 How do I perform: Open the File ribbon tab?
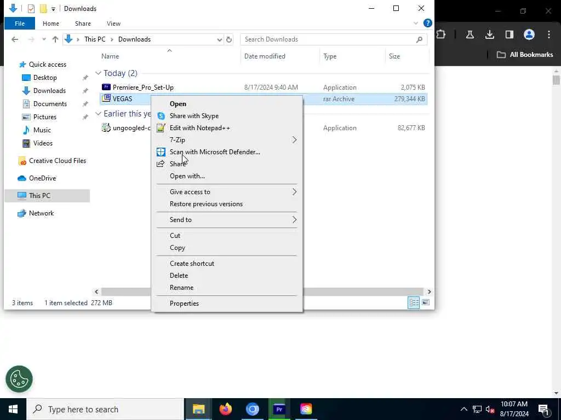coord(20,23)
